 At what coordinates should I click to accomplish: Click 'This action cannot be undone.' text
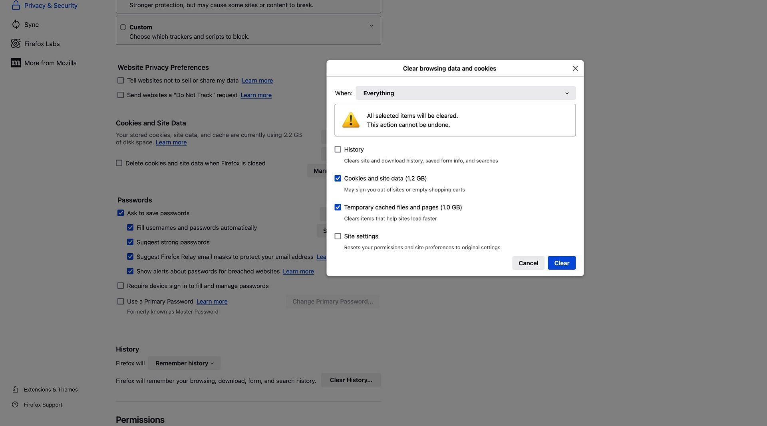(408, 125)
